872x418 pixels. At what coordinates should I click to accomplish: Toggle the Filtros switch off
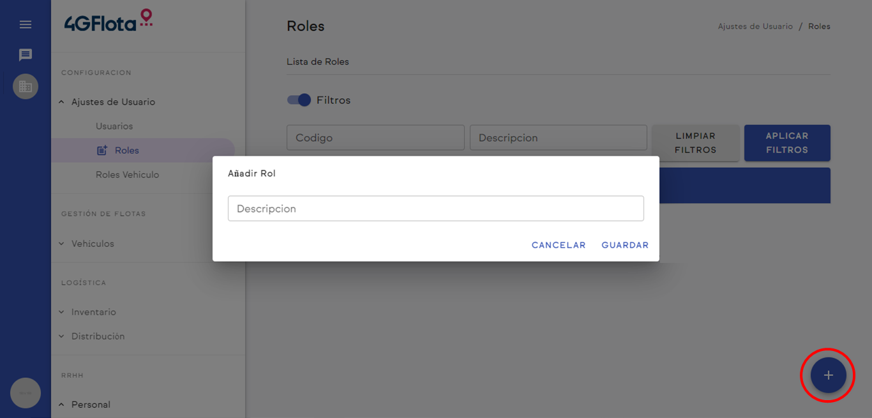[299, 100]
